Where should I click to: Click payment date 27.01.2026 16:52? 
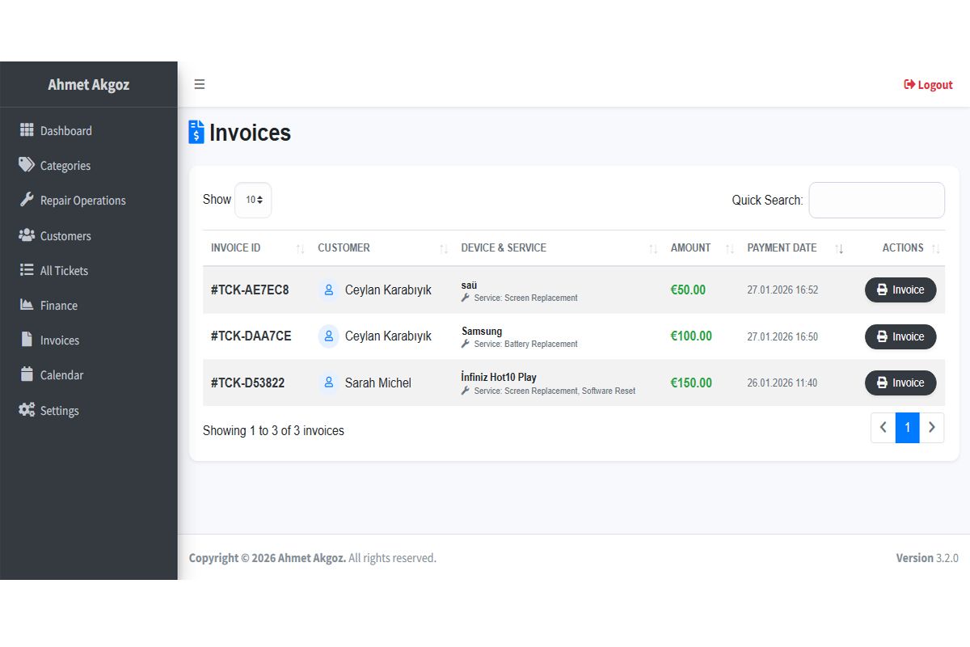point(782,290)
